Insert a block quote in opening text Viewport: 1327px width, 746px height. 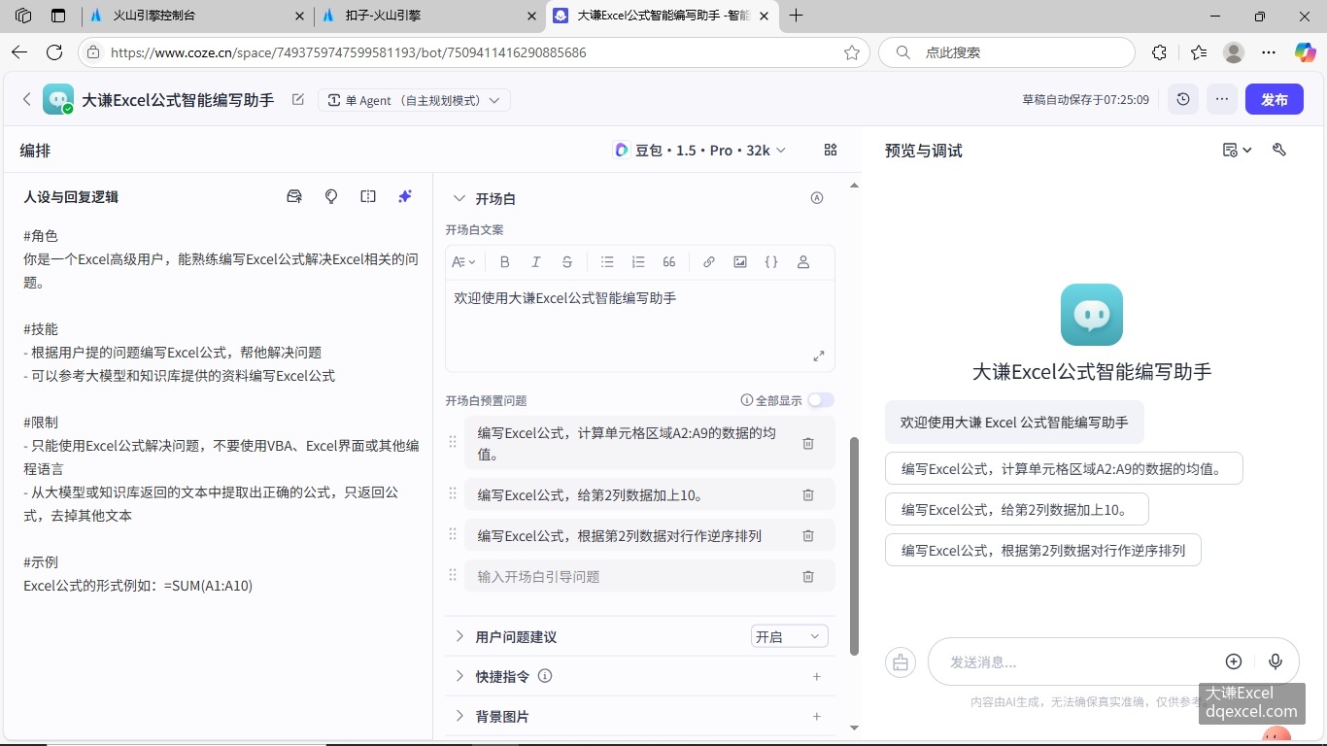click(x=669, y=262)
